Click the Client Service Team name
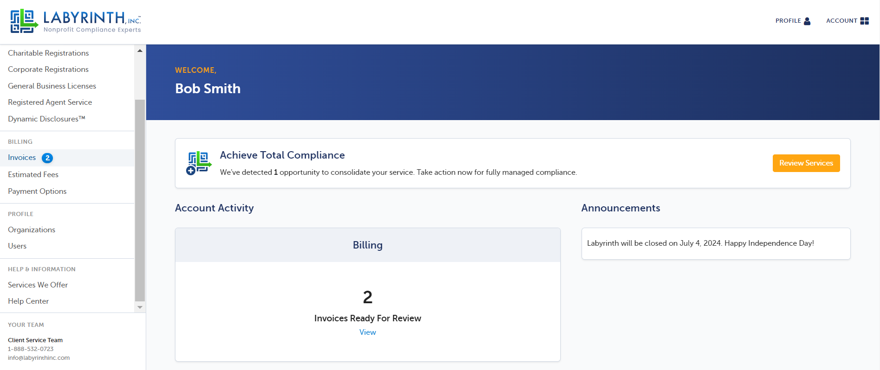This screenshot has height=370, width=880. point(35,340)
